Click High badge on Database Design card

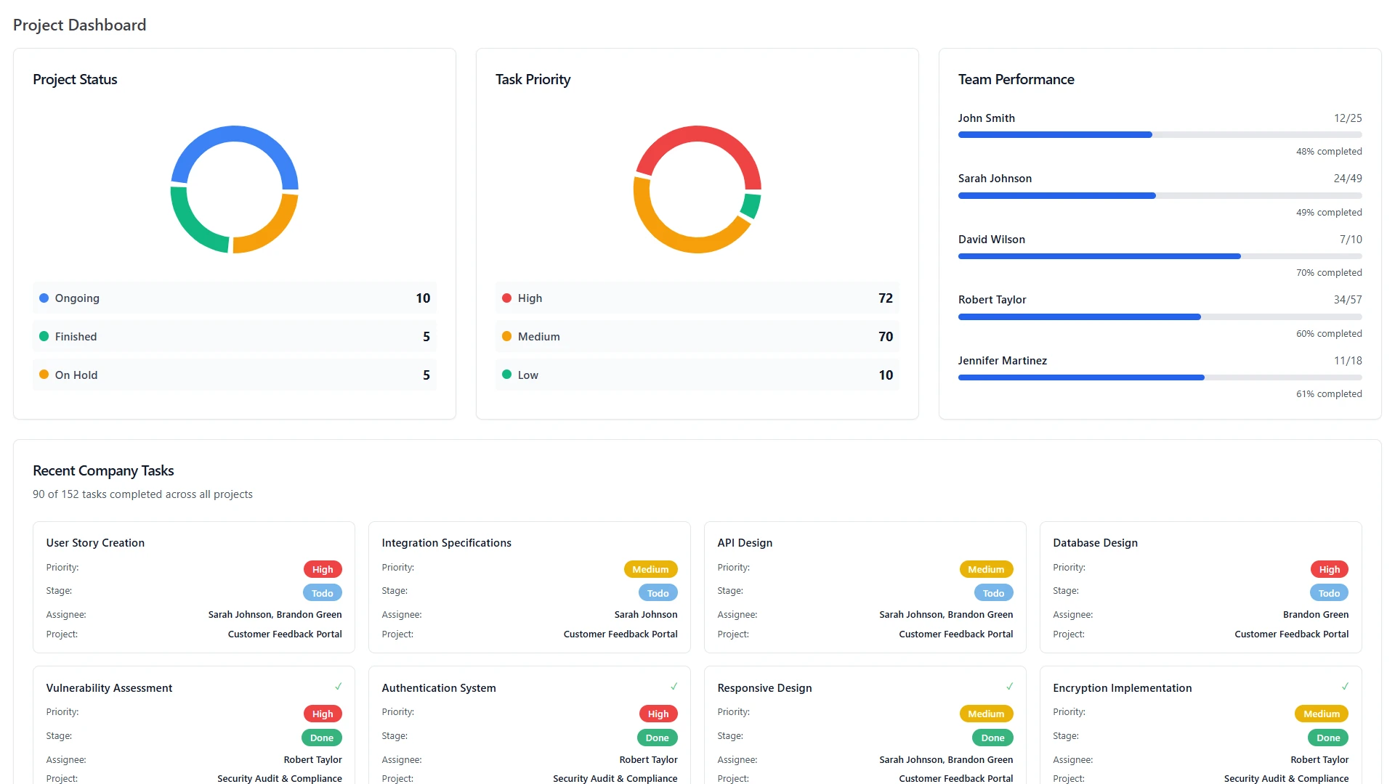(x=1330, y=569)
